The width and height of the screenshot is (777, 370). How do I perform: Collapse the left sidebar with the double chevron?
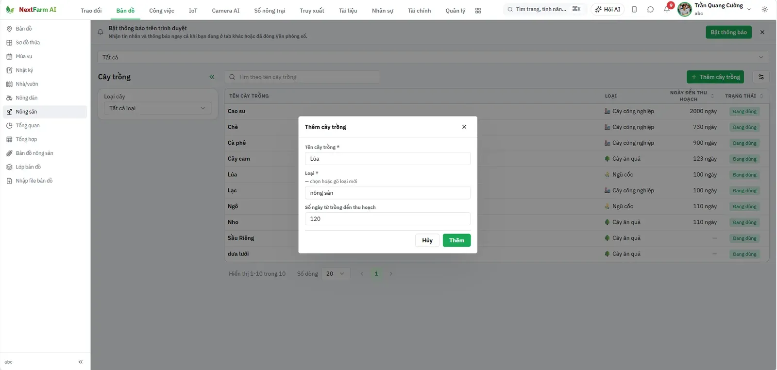(x=81, y=362)
